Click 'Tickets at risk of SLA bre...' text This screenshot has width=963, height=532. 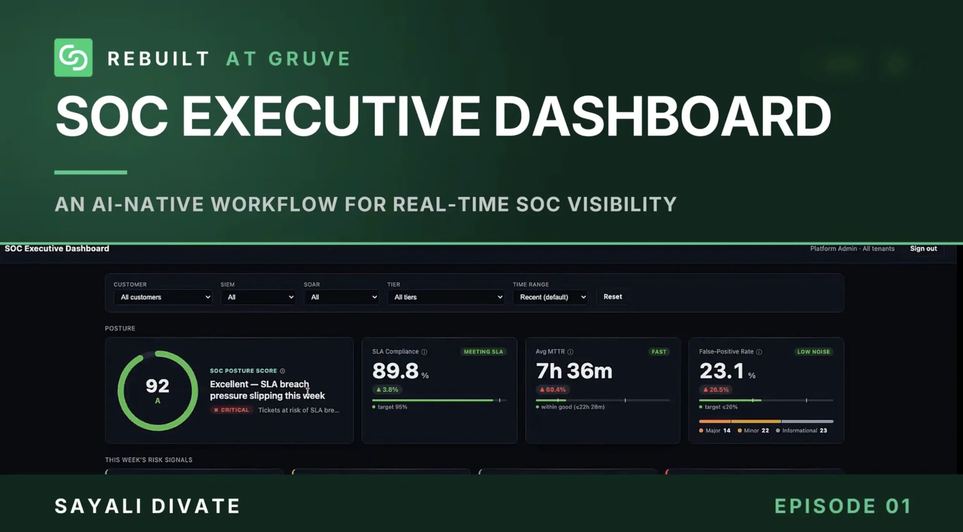pyautogui.click(x=299, y=410)
